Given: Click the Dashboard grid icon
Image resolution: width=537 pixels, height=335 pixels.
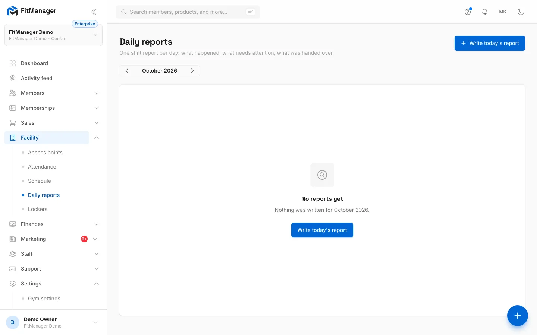Looking at the screenshot, I should coord(13,63).
